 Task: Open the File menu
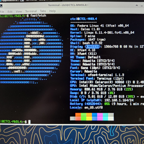[2, 12]
